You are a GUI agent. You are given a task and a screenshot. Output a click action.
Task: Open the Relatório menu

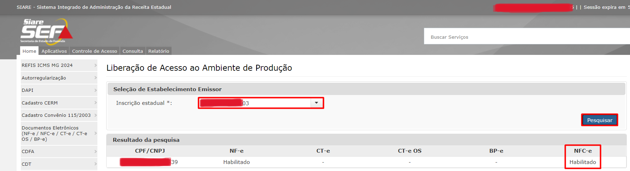pos(159,51)
